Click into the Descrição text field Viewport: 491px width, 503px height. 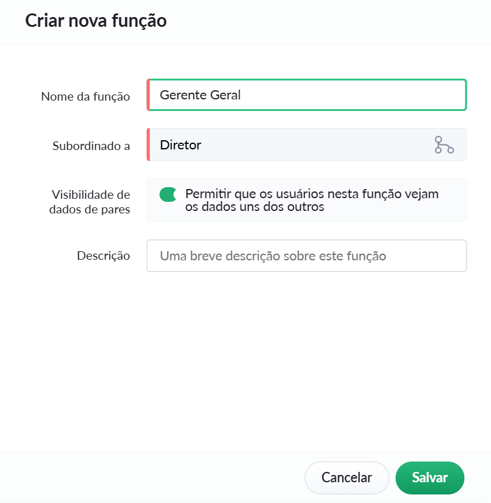[307, 255]
